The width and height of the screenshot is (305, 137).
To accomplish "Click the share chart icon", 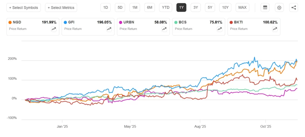I will [293, 7].
